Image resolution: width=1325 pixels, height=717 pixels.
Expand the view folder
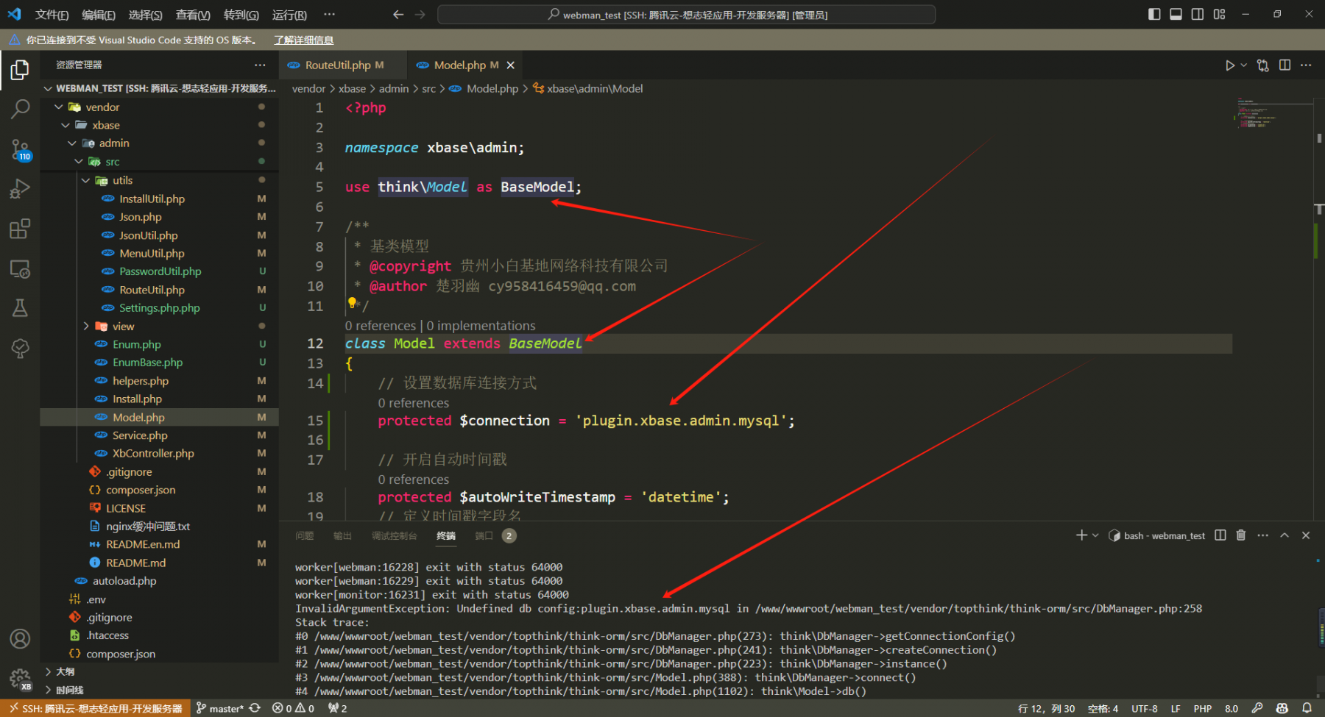coord(85,327)
